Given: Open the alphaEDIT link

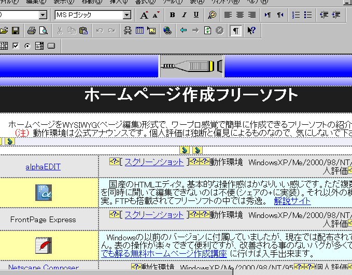Looking at the screenshot, I should pos(43,167).
